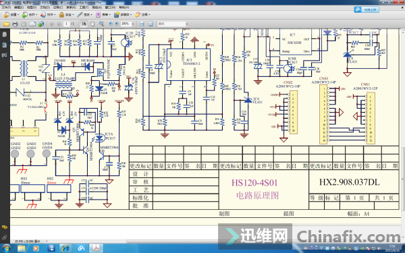The width and height of the screenshot is (405, 253).
Task: Click the blue cloud upload button
Action: coord(367,9)
